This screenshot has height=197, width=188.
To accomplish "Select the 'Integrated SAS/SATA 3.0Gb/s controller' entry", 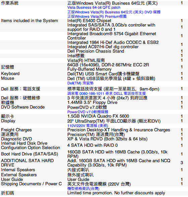I will 111,27.
